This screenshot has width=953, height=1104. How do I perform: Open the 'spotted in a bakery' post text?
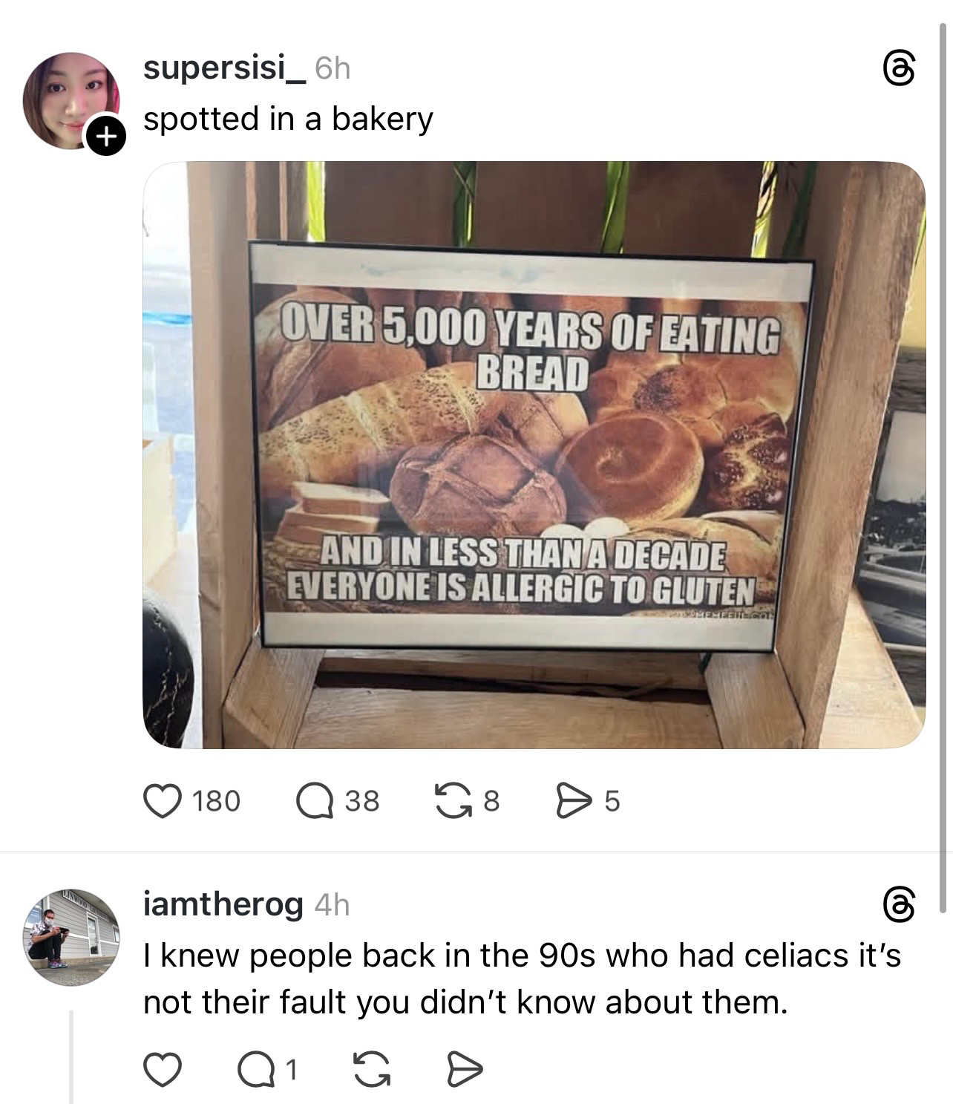click(288, 119)
